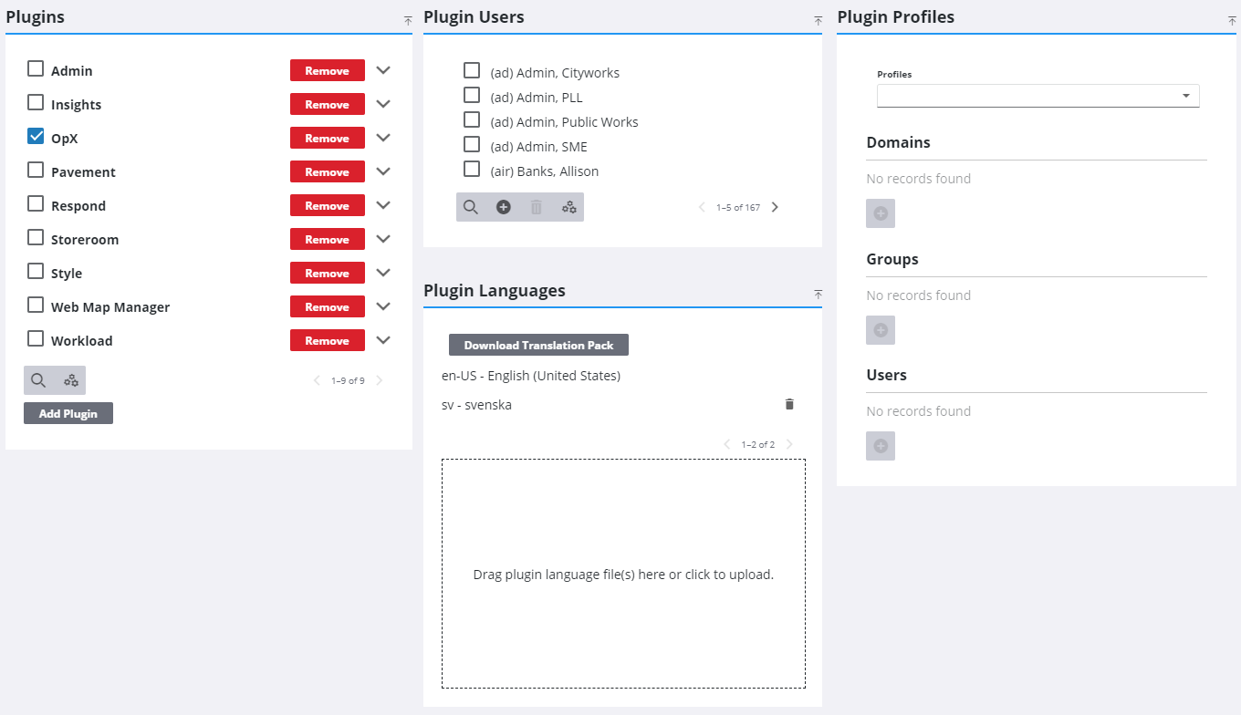Screen dimensions: 1241x715
Task: Collapse the Plugin Languages panel
Action: click(818, 294)
